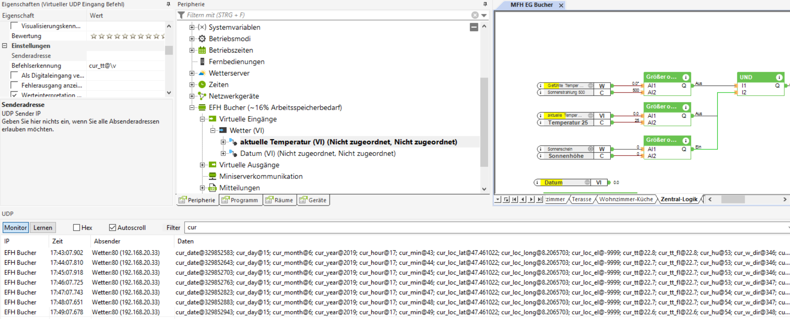Click the Betriebszeiten calendar icon
Image resolution: width=790 pixels, height=319 pixels.
(x=202, y=50)
